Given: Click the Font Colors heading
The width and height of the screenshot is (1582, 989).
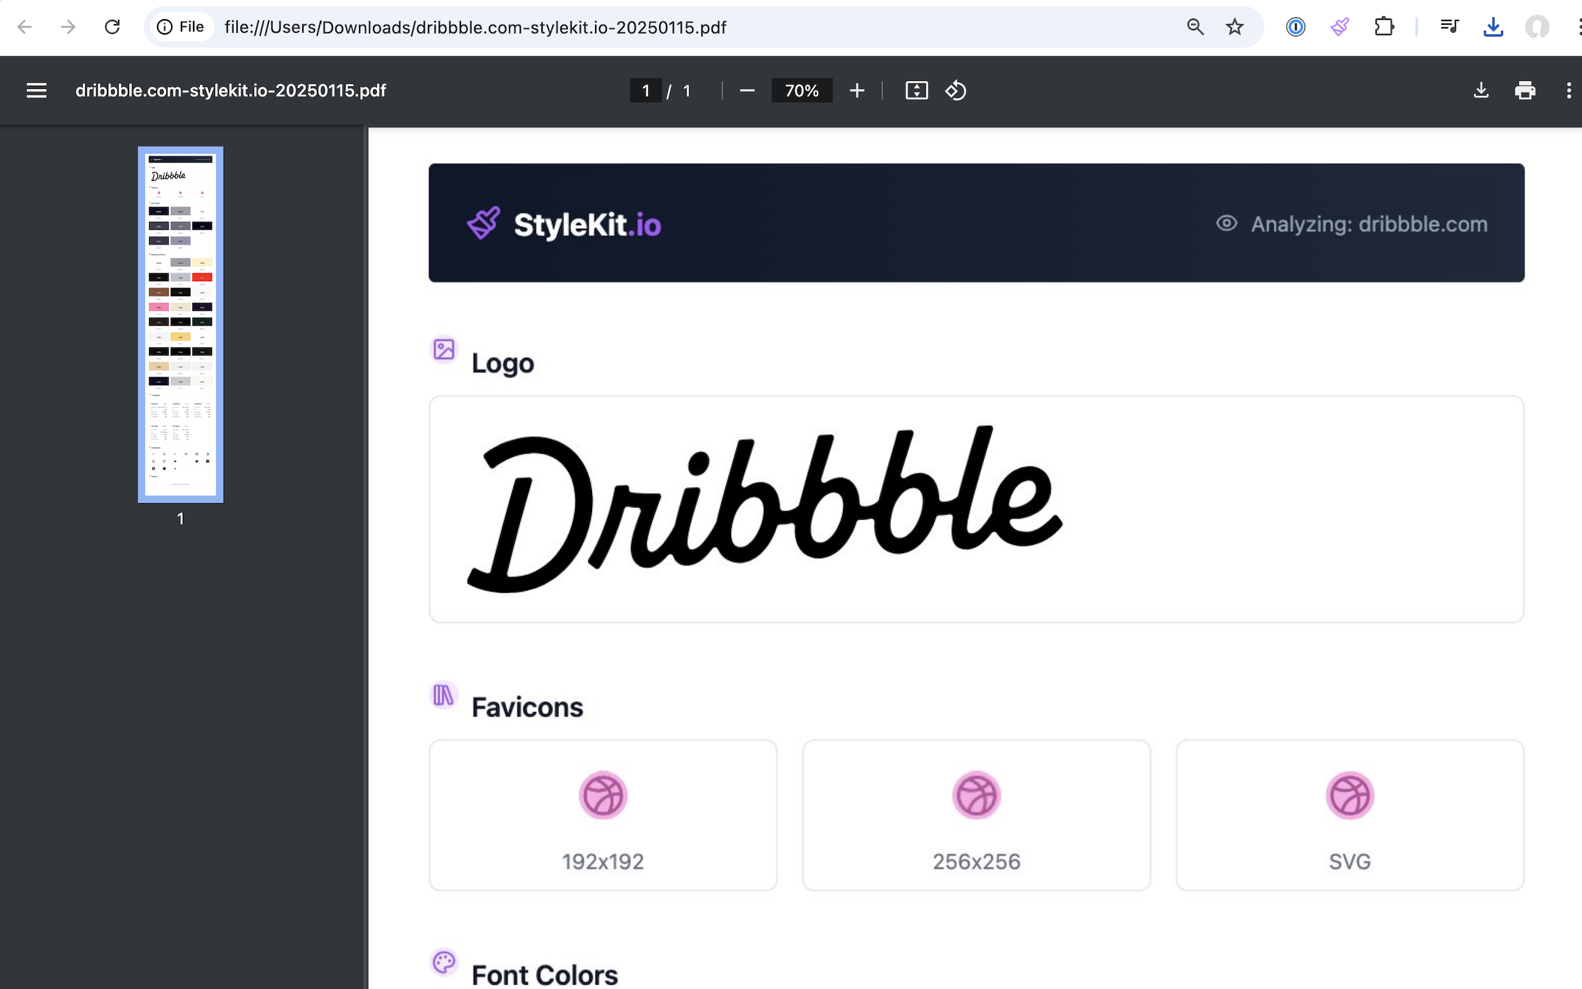Looking at the screenshot, I should (x=544, y=975).
